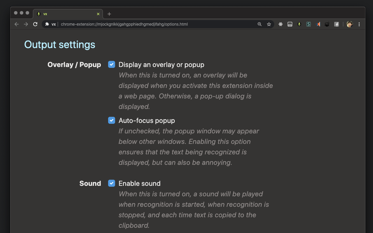Go back to the previous page
Screen dimensions: 373x233
tap(17, 24)
